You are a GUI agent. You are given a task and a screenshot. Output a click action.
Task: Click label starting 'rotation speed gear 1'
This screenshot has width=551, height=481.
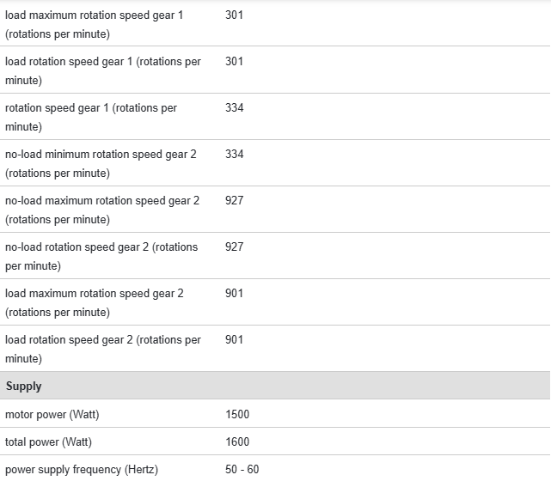91,118
